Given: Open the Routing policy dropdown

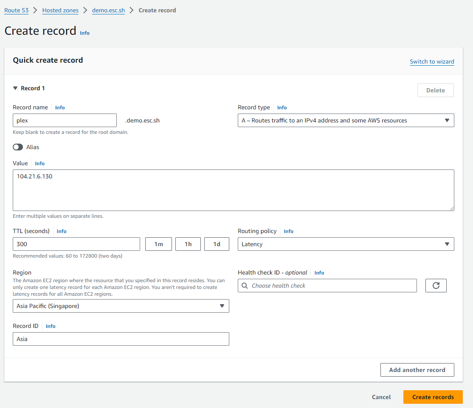Looking at the screenshot, I should pyautogui.click(x=346, y=244).
